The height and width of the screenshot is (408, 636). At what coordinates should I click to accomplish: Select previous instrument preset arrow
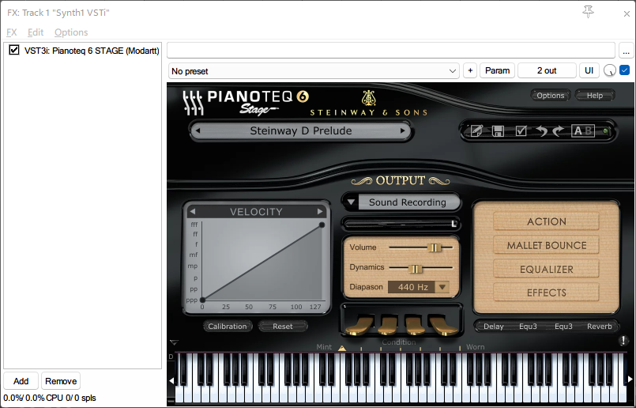198,130
